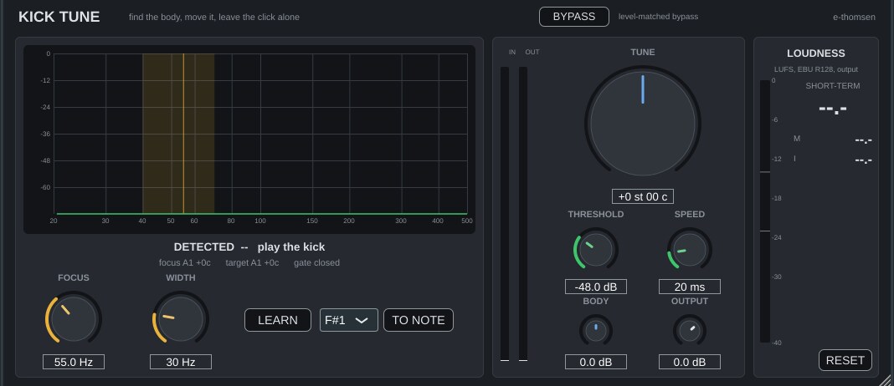
Task: Click the +0 st 00 c tune field
Action: coord(643,196)
